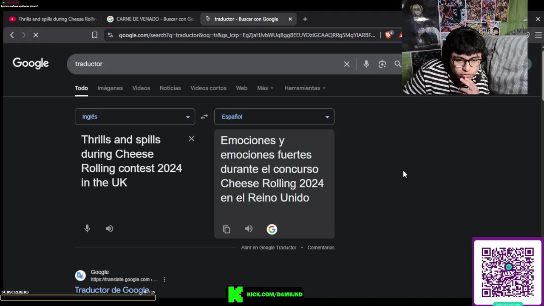Click the Comentarios link
This screenshot has height=306, width=544.
[x=321, y=248]
